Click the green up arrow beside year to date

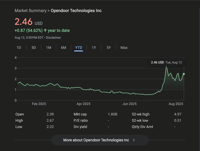pos(45,31)
